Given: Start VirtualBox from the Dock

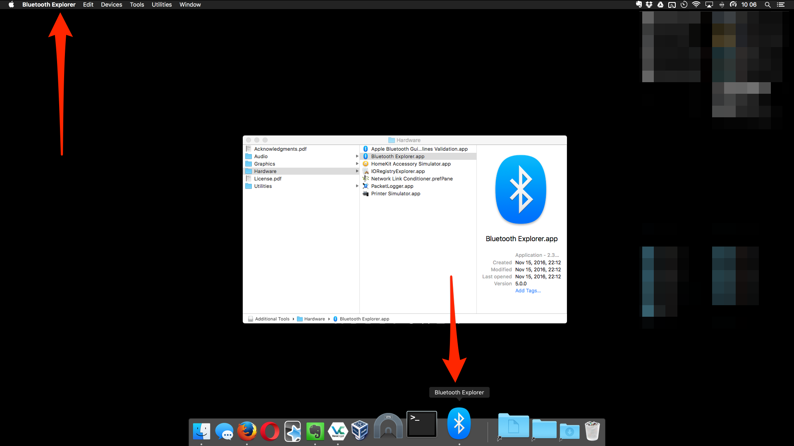Looking at the screenshot, I should pyautogui.click(x=360, y=431).
